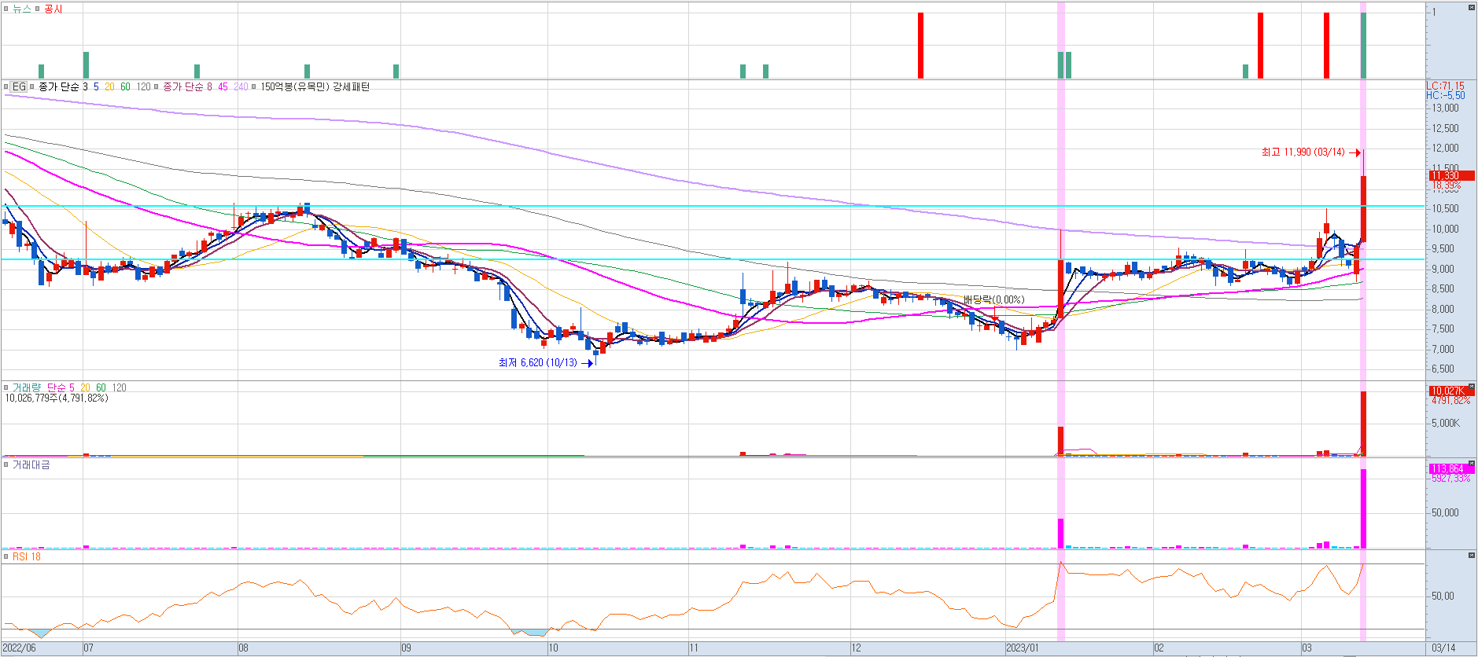Click the large red volume bar on 03/14

[1364, 424]
